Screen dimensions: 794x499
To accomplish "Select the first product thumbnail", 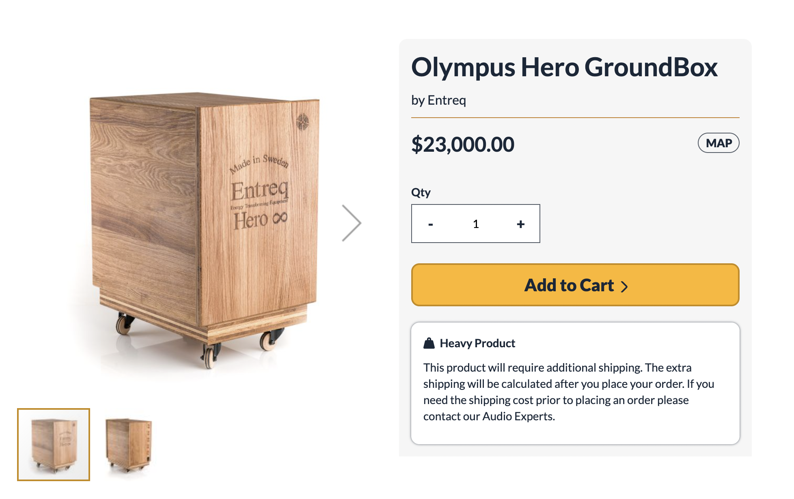I will [x=54, y=444].
